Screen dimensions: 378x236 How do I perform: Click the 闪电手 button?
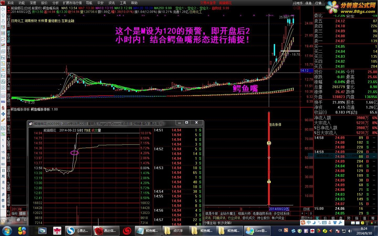(298, 3)
